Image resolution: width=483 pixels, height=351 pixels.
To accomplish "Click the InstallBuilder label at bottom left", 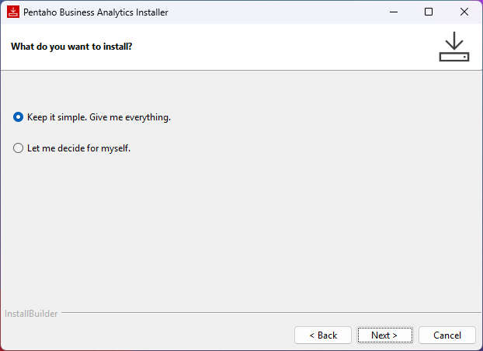I will click(x=31, y=314).
